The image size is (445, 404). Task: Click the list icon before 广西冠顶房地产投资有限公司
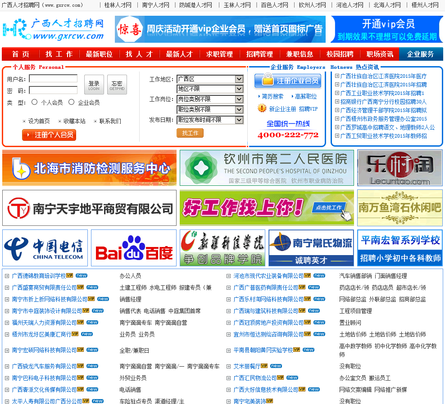pyautogui.click(x=228, y=323)
